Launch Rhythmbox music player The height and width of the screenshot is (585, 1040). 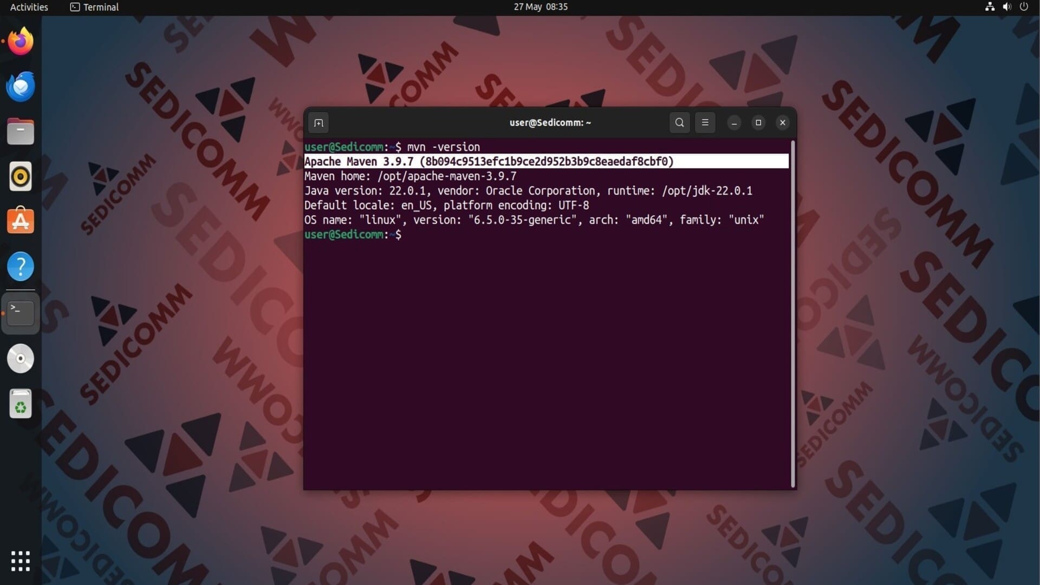tap(21, 177)
